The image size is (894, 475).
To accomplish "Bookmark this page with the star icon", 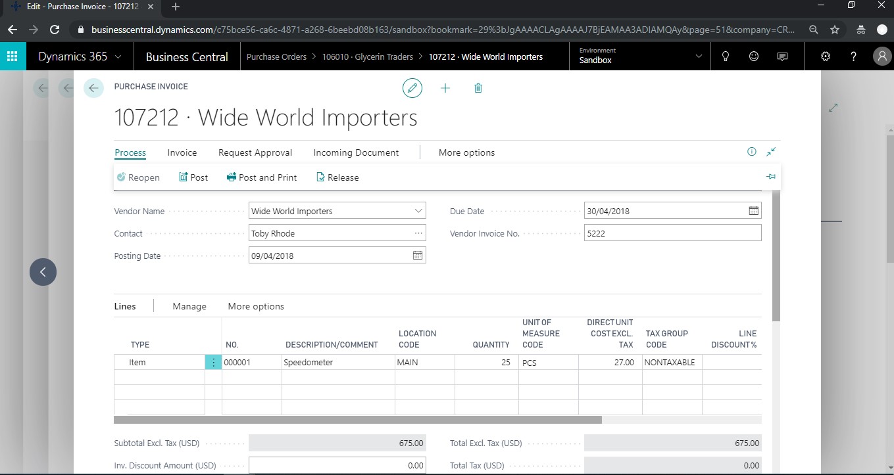I will (x=835, y=30).
